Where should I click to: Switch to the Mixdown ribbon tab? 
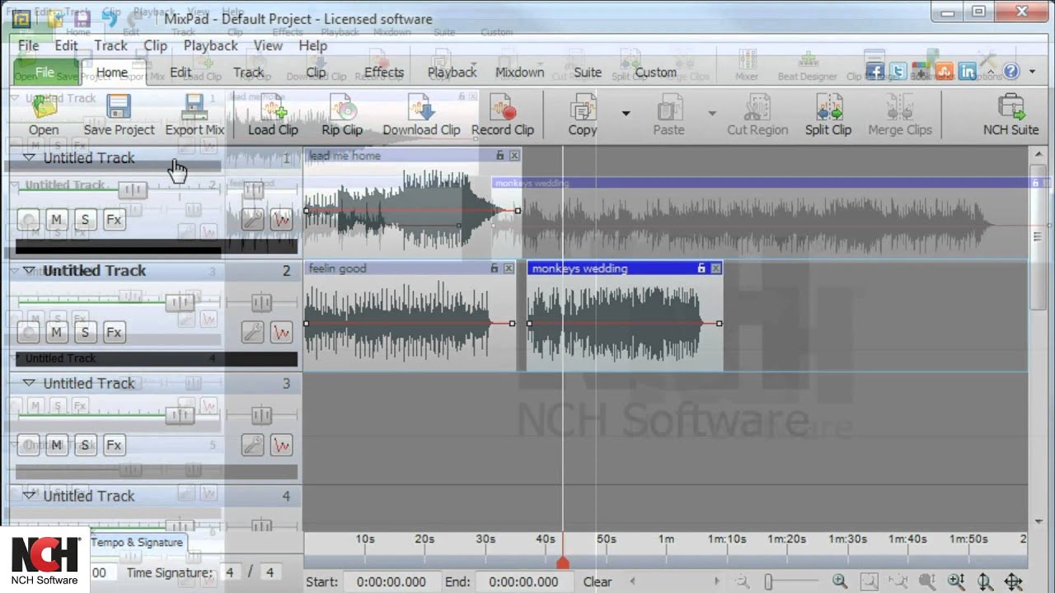tap(519, 72)
